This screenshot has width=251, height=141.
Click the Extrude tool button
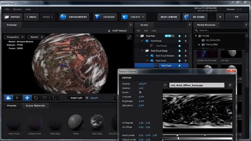[105, 17]
